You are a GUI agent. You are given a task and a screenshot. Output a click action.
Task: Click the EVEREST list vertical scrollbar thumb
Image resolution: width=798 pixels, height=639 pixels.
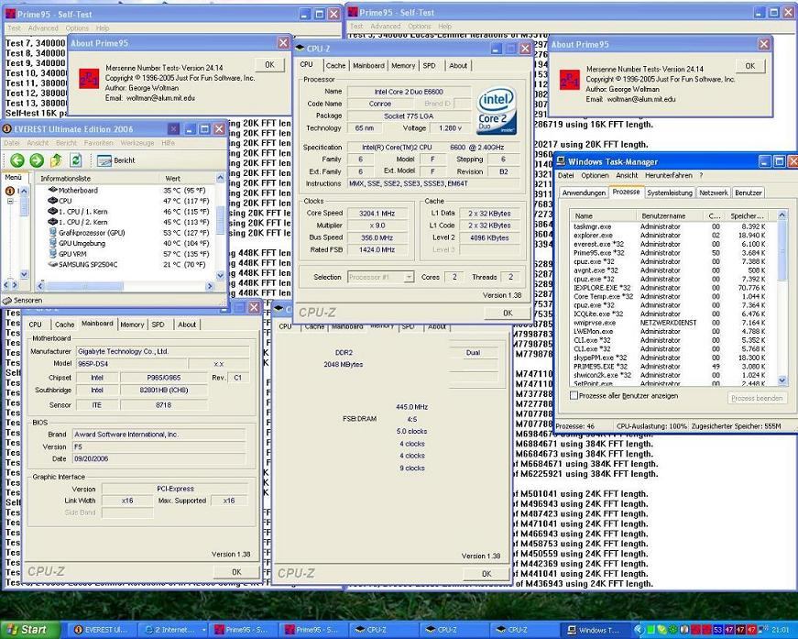click(x=221, y=219)
